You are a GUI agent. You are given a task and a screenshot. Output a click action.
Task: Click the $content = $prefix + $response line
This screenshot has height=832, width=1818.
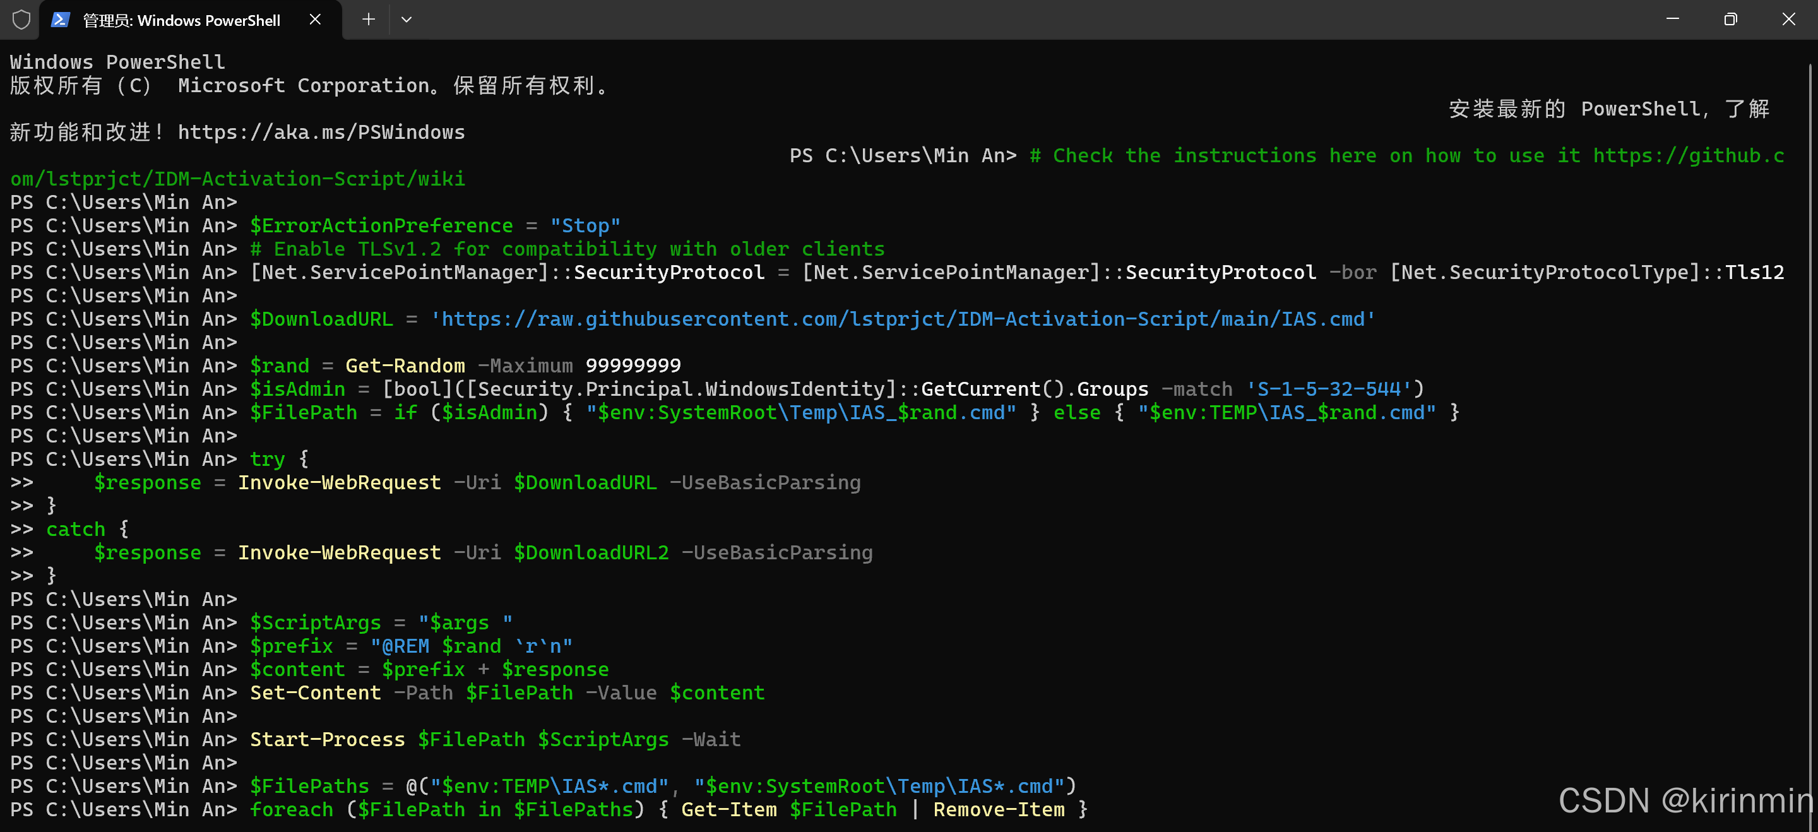pyautogui.click(x=429, y=669)
